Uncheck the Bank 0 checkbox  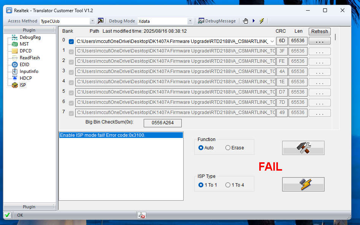tap(71, 41)
